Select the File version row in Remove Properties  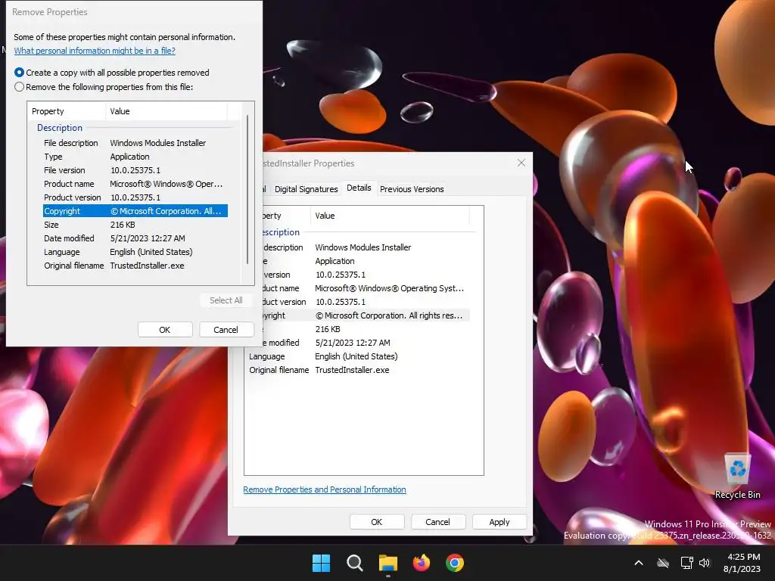pyautogui.click(x=135, y=170)
